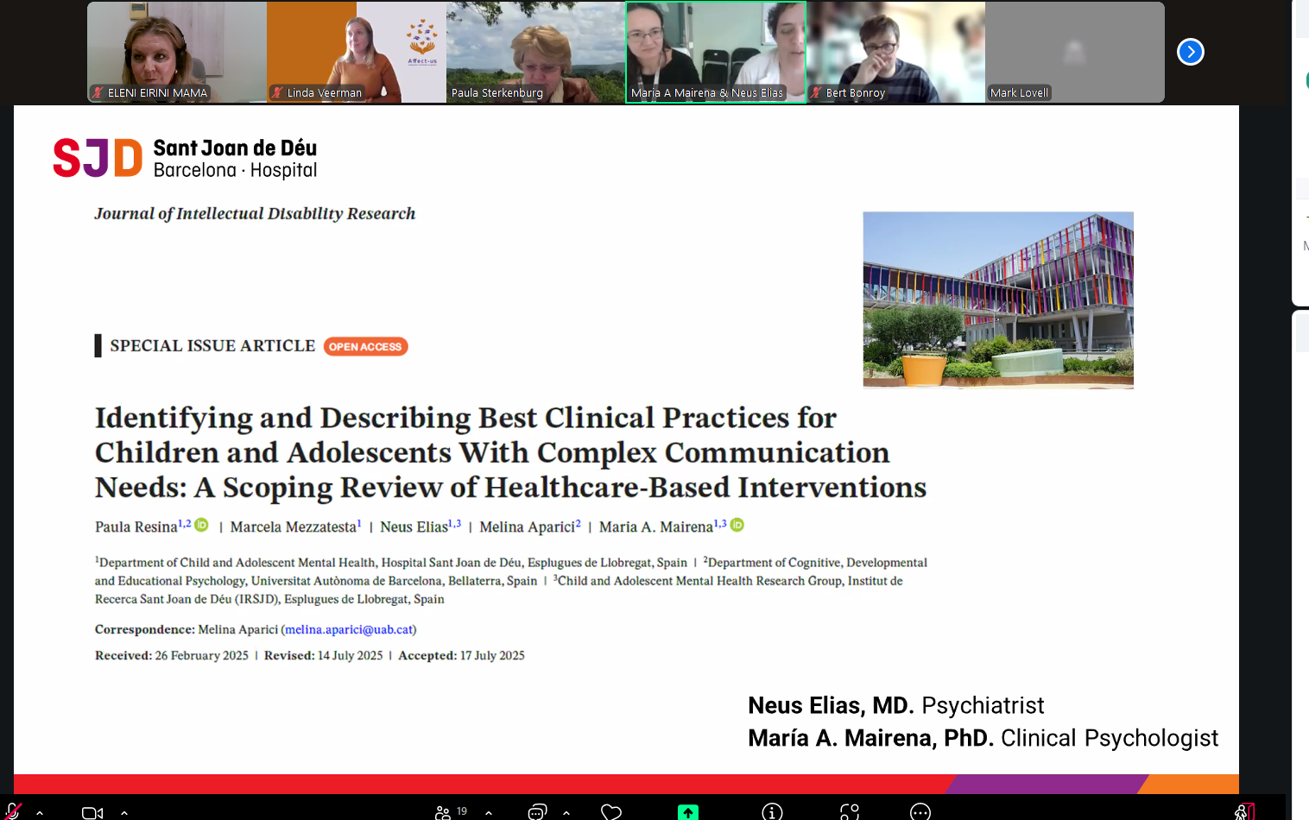Screen dimensions: 1309x820
Task: Select Linda Veerman's video tile
Action: click(356, 52)
